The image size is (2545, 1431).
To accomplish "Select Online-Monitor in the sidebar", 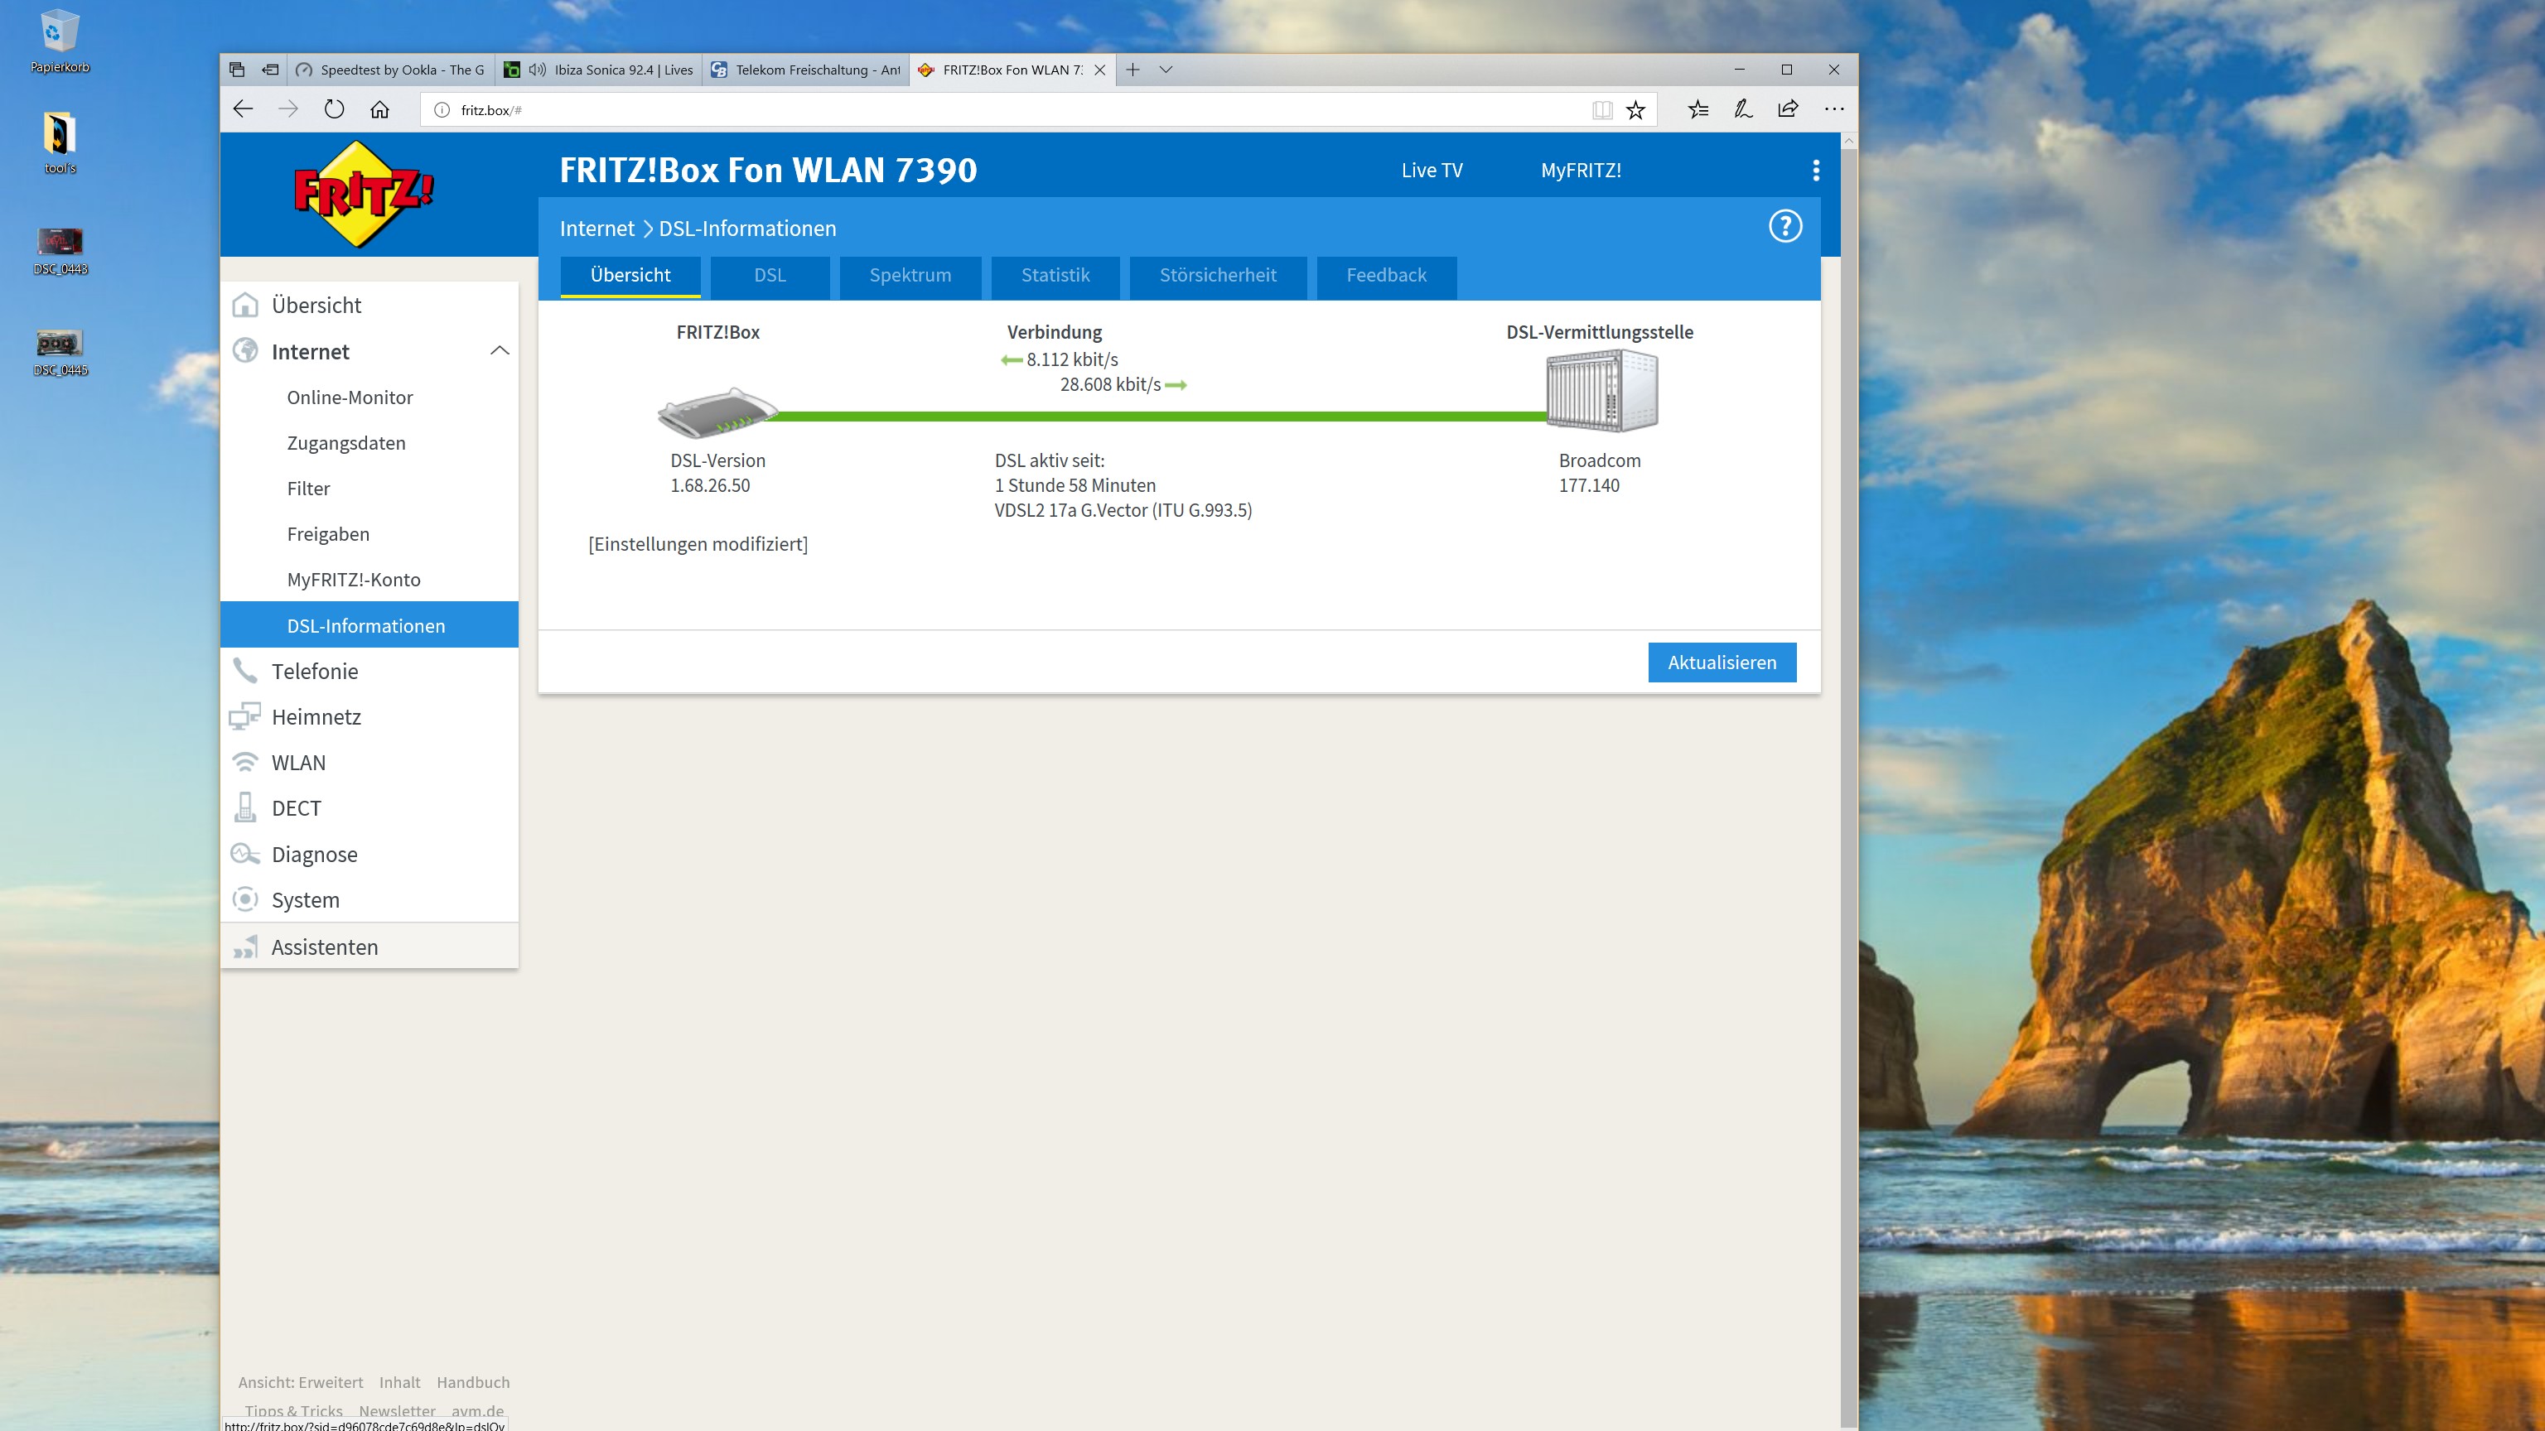I will pyautogui.click(x=350, y=397).
